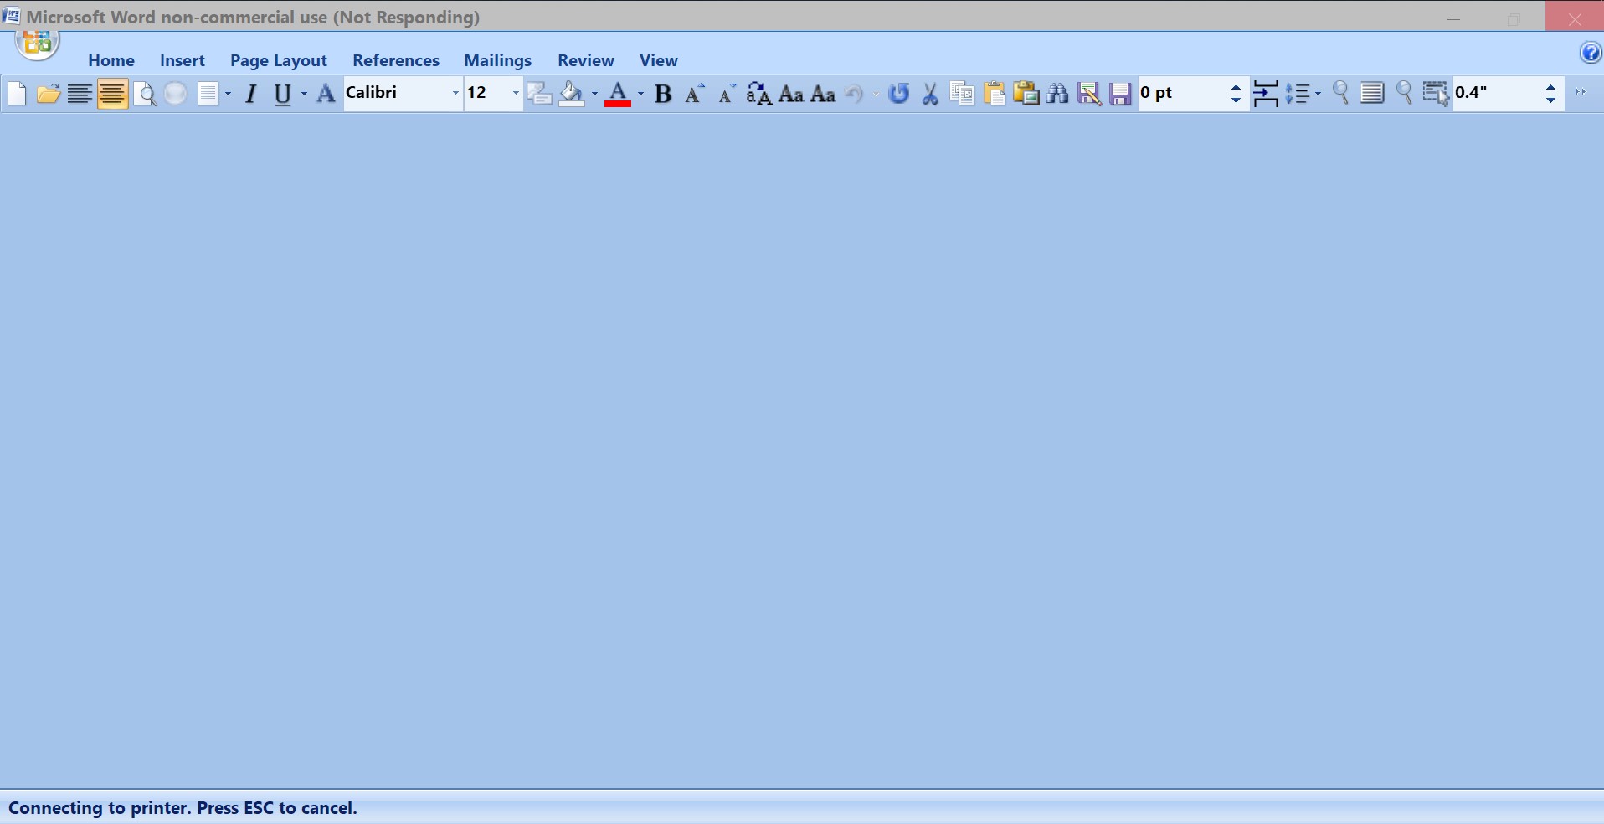Expand the Undo history dropdown arrow

pyautogui.click(x=876, y=94)
